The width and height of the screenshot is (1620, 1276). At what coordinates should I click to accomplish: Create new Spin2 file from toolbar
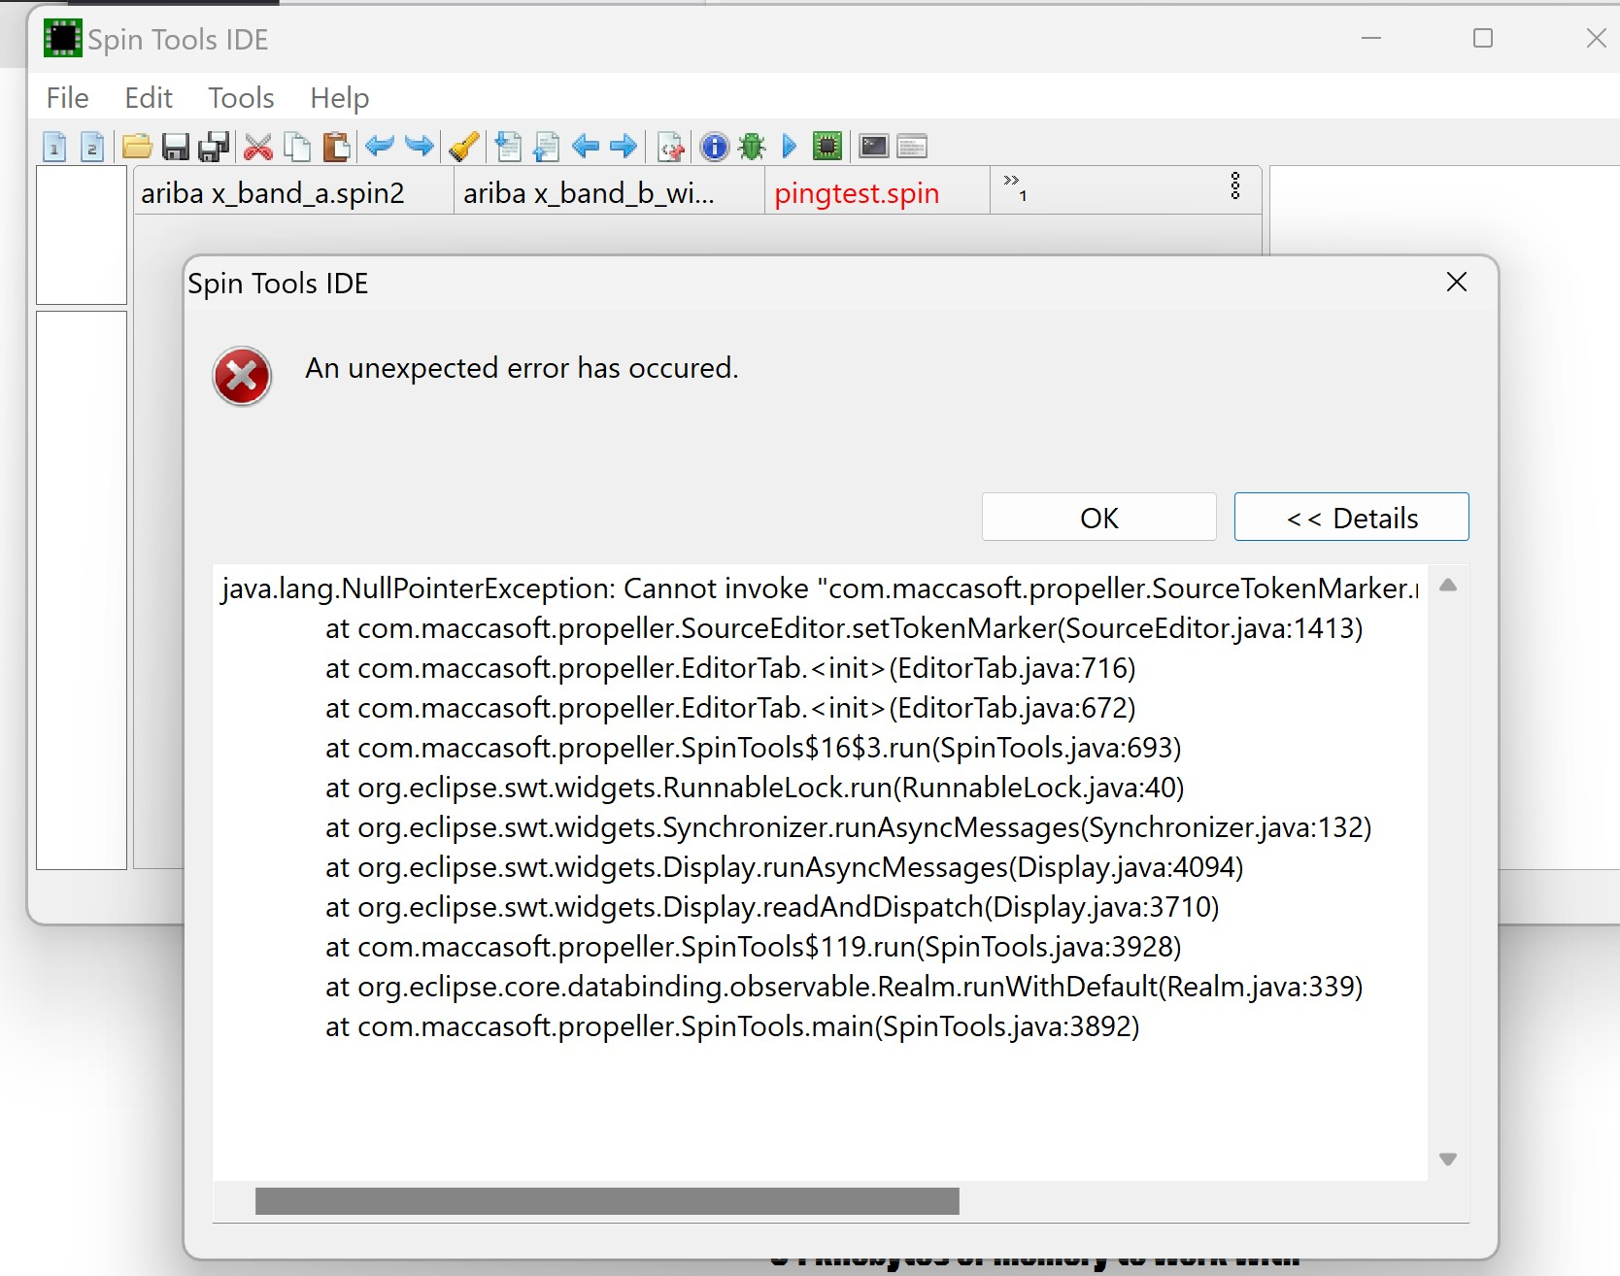click(92, 147)
